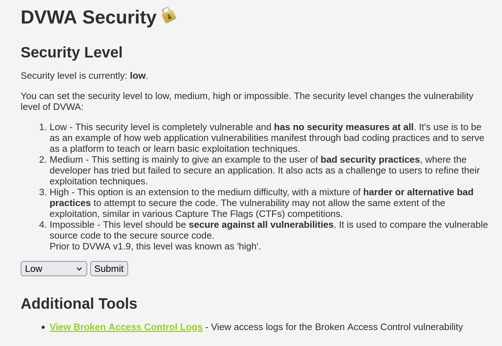502x346 pixels.
Task: Click the padlock icon beside DVWA Security
Action: (169, 16)
